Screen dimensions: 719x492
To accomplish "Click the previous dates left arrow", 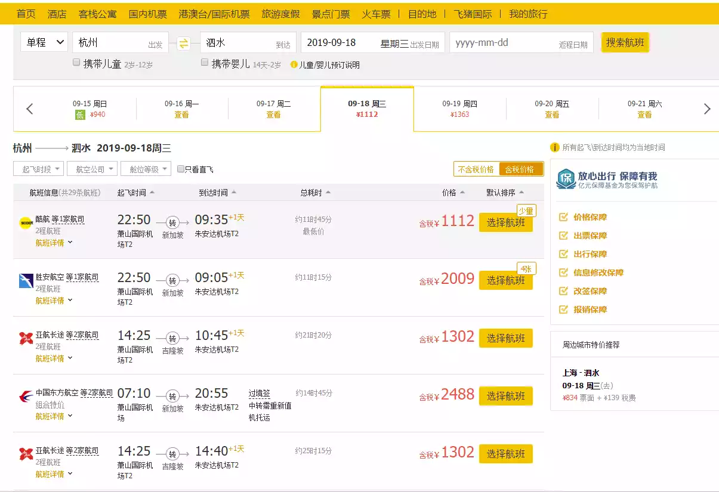I will pos(30,109).
